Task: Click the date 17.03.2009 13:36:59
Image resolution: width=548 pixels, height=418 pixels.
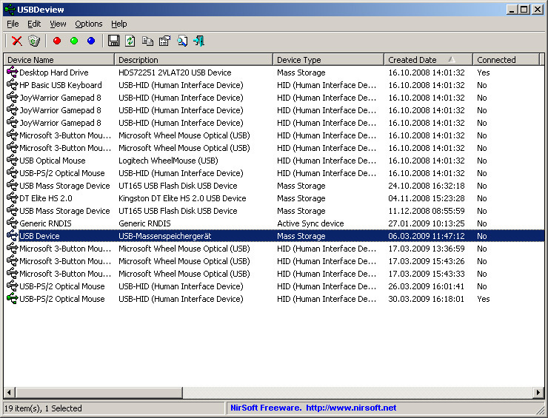Action: tap(427, 249)
